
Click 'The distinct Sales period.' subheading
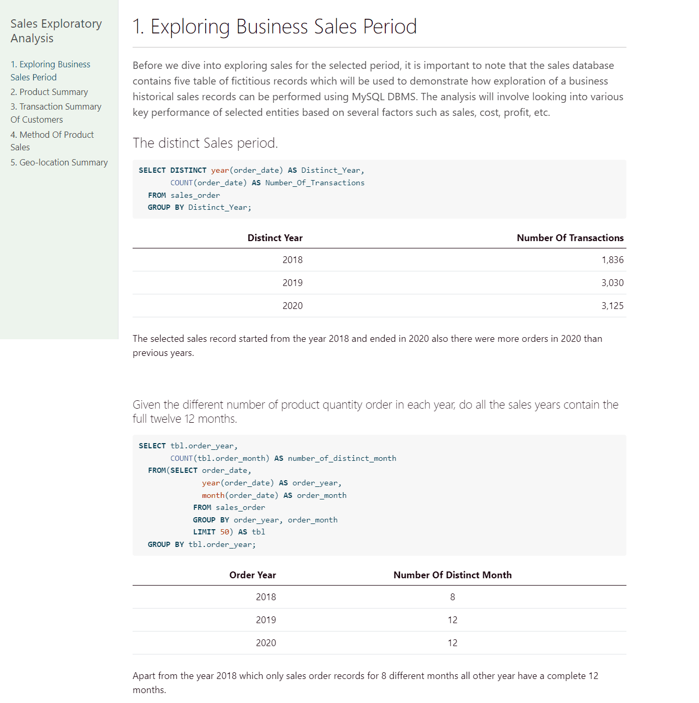click(205, 143)
